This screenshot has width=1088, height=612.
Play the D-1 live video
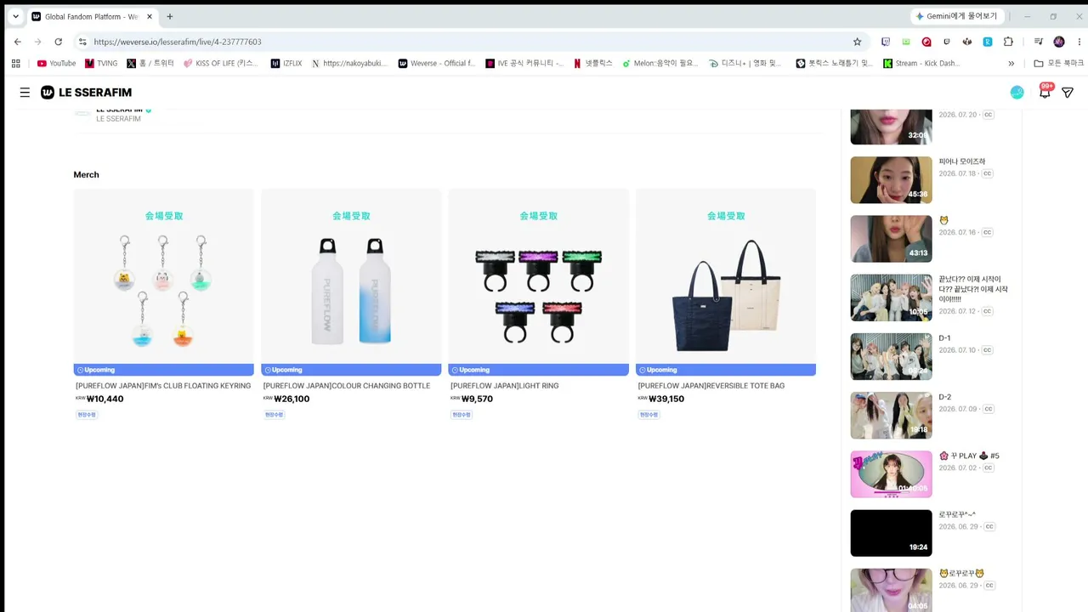(x=891, y=356)
